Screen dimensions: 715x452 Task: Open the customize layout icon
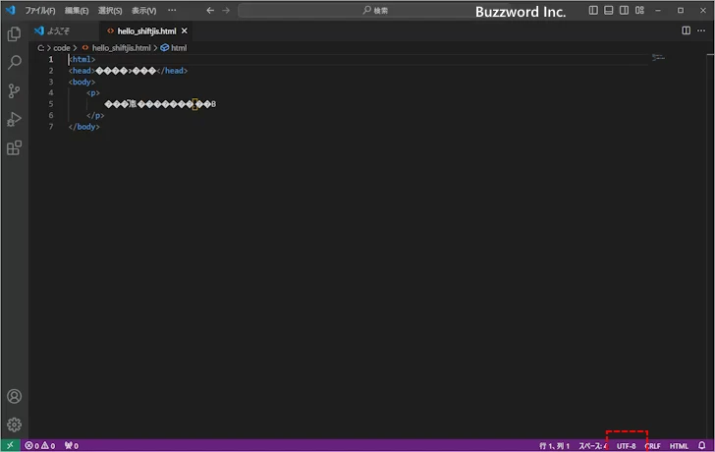point(639,10)
